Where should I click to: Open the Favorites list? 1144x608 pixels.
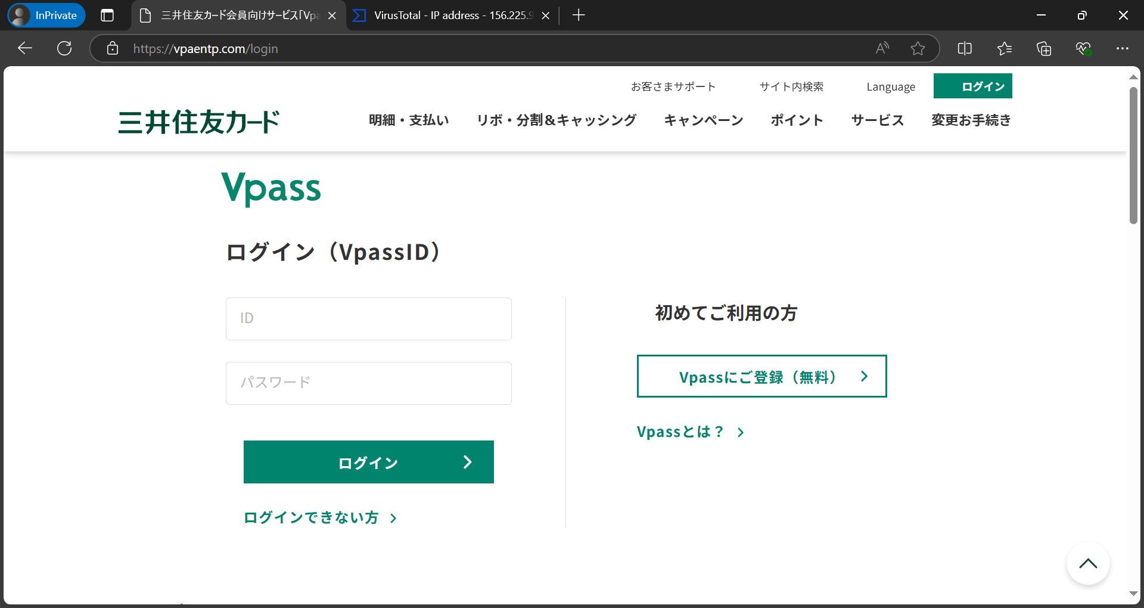pos(1005,48)
